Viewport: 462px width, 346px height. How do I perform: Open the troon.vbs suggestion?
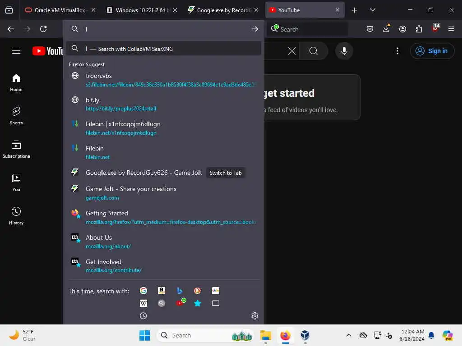163,80
